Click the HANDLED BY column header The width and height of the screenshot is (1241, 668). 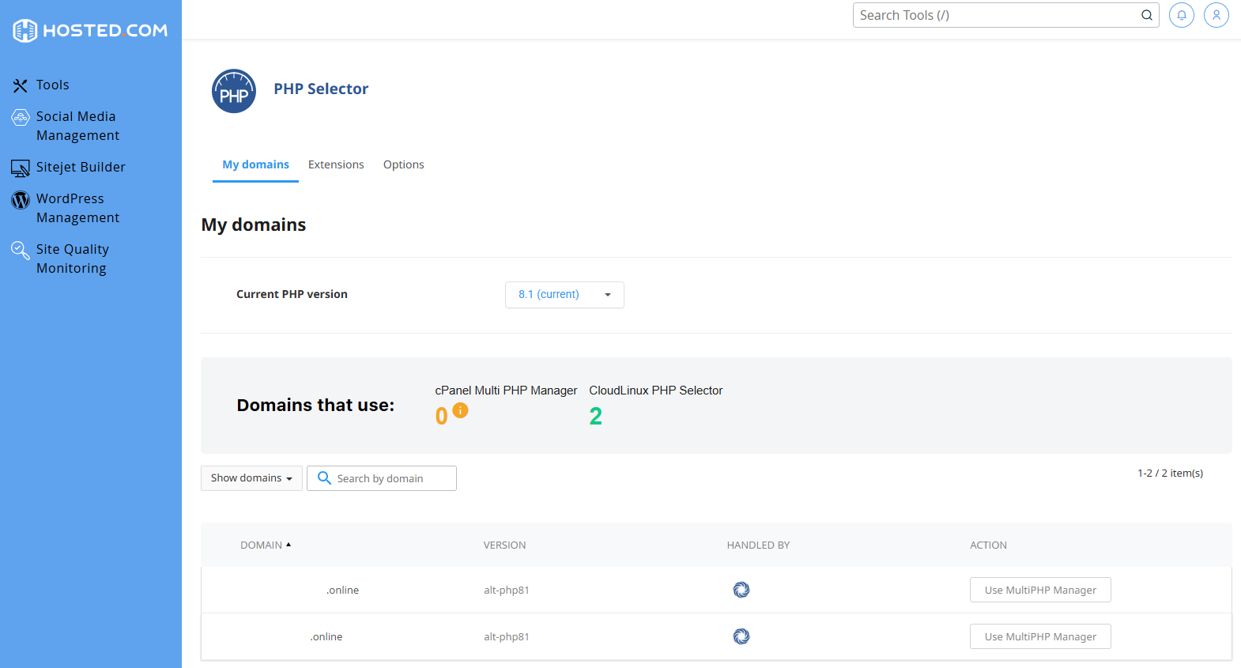point(758,545)
